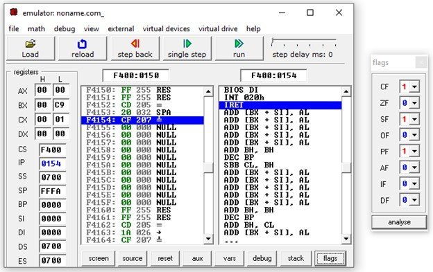Image resolution: width=433 pixels, height=272 pixels.
Task: Click the IP register field 0154
Action: (53, 164)
